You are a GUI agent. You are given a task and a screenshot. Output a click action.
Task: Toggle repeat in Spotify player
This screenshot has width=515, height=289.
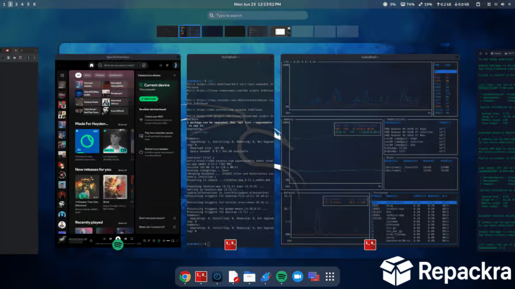point(132,239)
